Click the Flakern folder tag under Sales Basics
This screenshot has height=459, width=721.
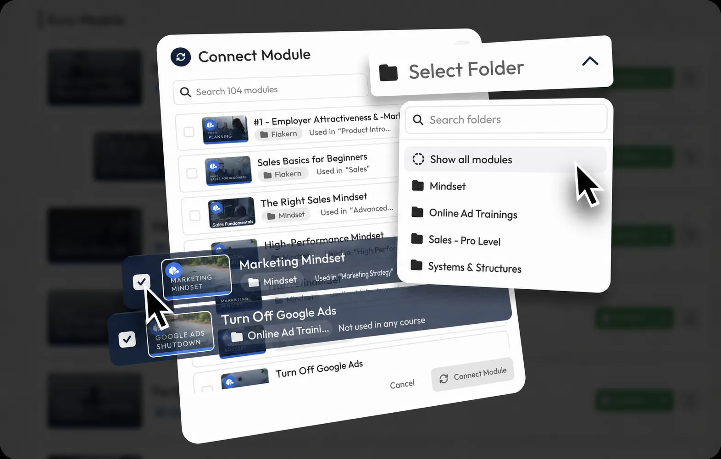tap(283, 174)
